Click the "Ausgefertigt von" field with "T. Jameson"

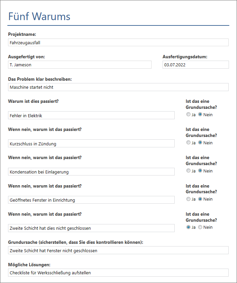(x=80, y=65)
